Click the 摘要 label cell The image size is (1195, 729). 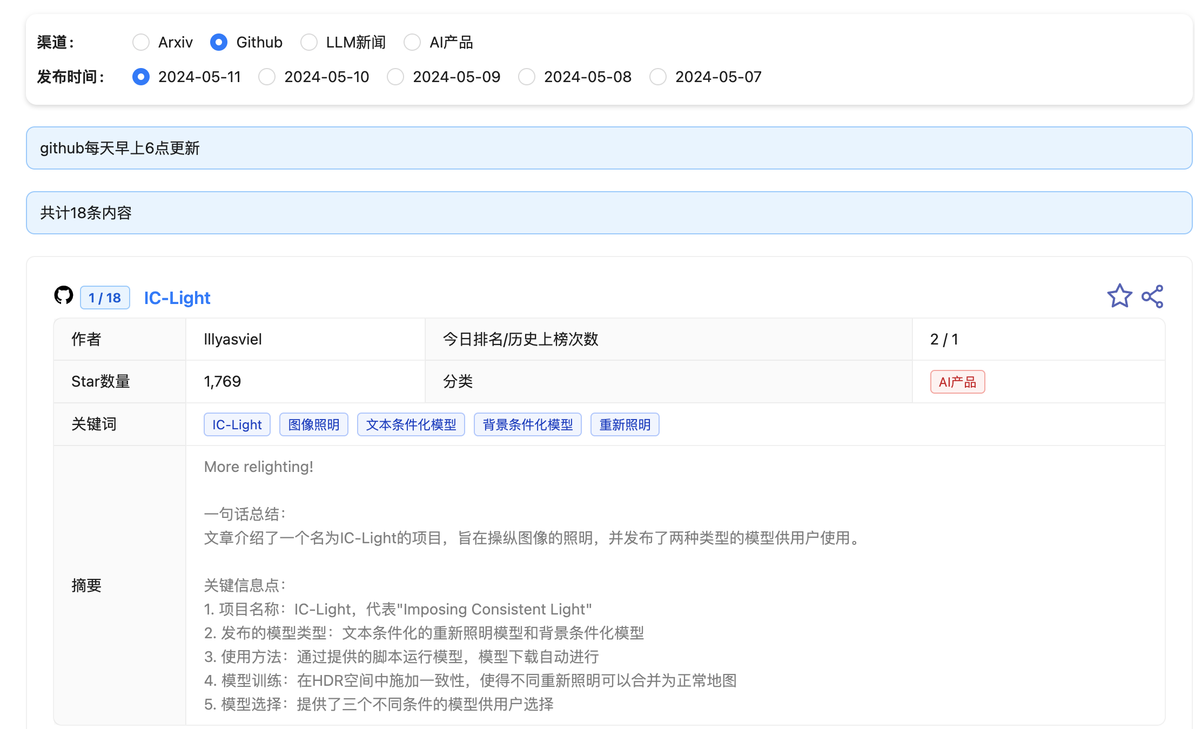tap(119, 585)
